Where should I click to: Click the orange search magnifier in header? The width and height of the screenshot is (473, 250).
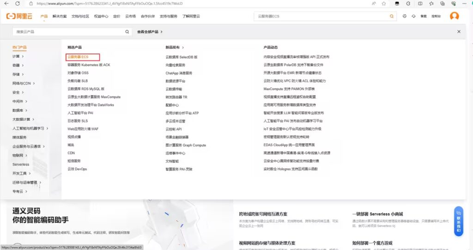[392, 16]
